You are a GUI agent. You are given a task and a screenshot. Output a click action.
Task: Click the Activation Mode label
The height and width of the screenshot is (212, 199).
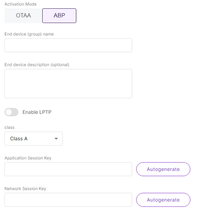[20, 4]
